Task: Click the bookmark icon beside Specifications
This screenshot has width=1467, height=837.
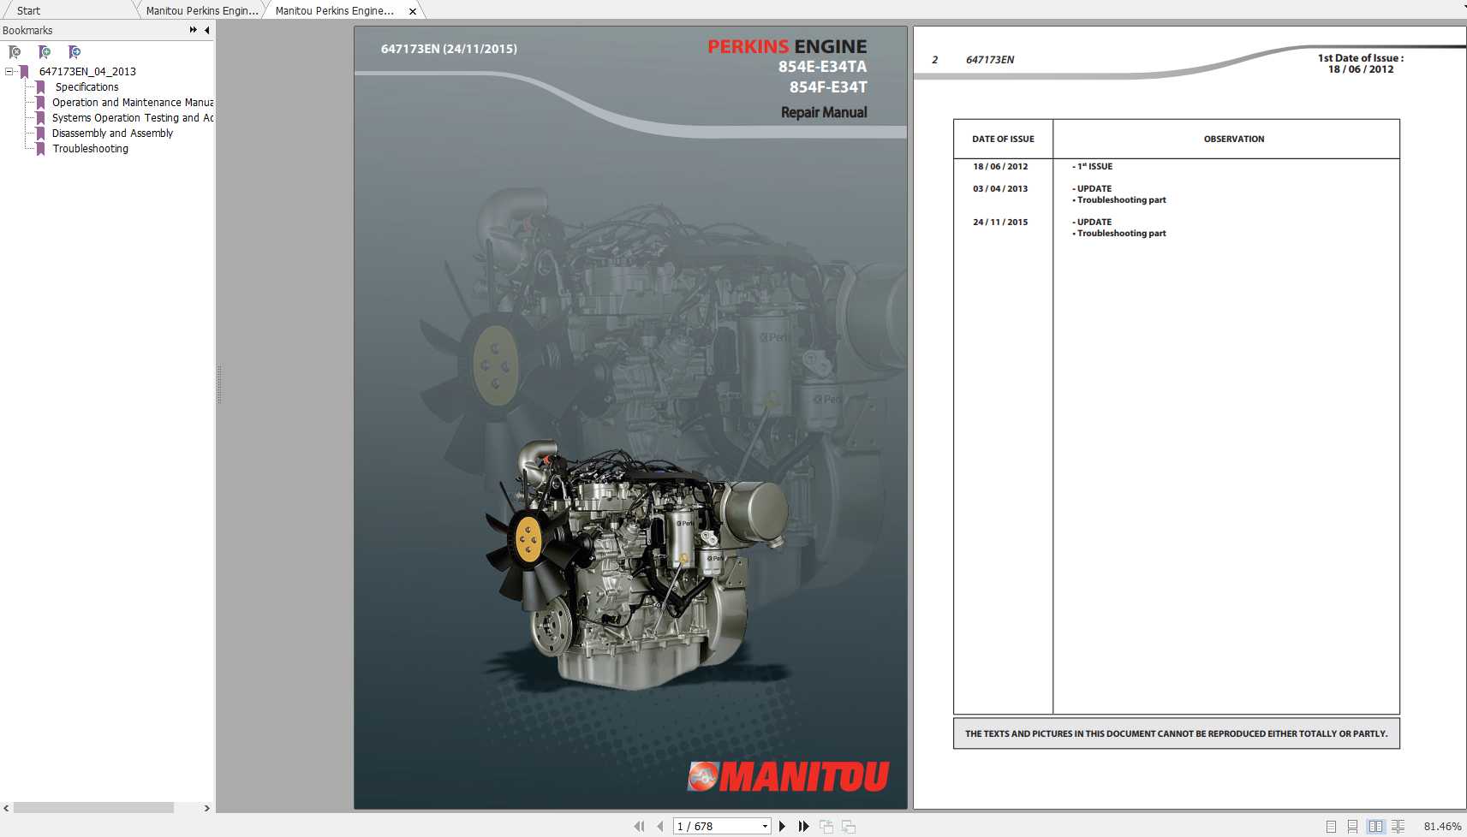Action: point(40,87)
